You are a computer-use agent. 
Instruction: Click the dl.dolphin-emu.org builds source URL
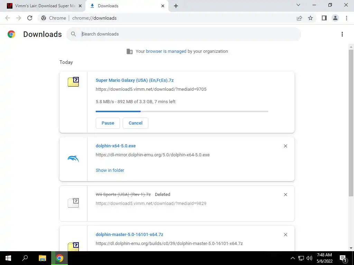pos(169,244)
